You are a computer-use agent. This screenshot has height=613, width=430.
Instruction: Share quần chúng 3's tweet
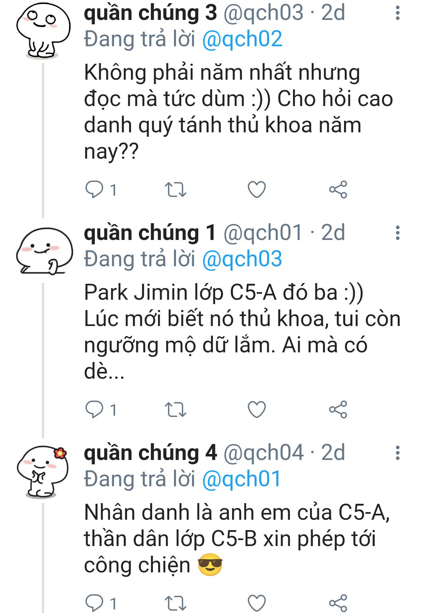(338, 190)
